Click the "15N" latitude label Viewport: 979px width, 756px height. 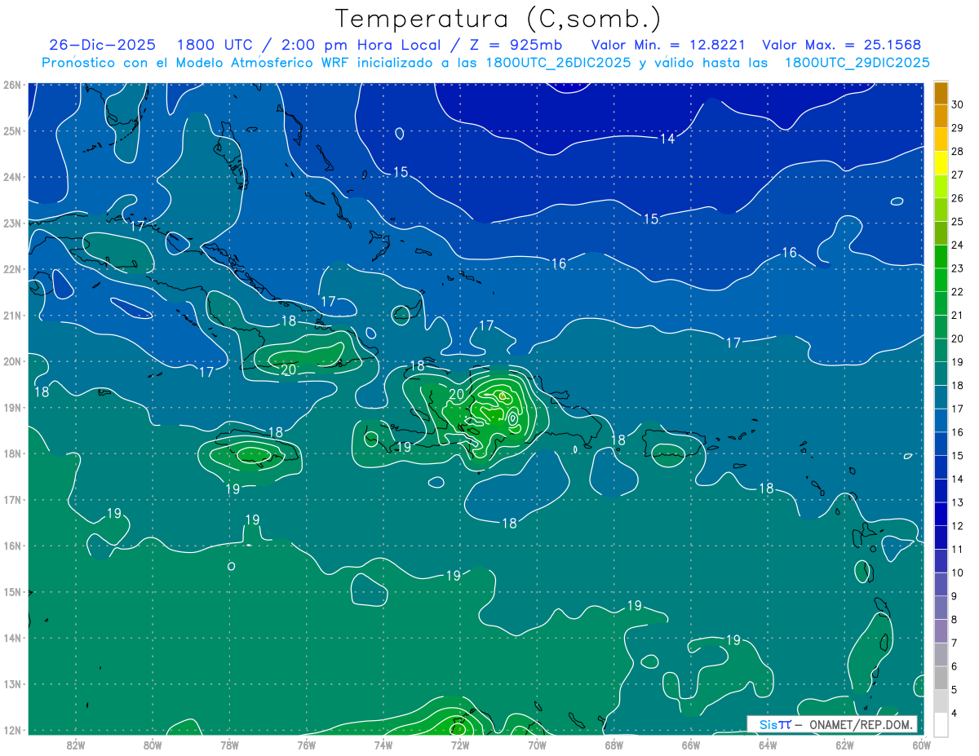pos(12,591)
